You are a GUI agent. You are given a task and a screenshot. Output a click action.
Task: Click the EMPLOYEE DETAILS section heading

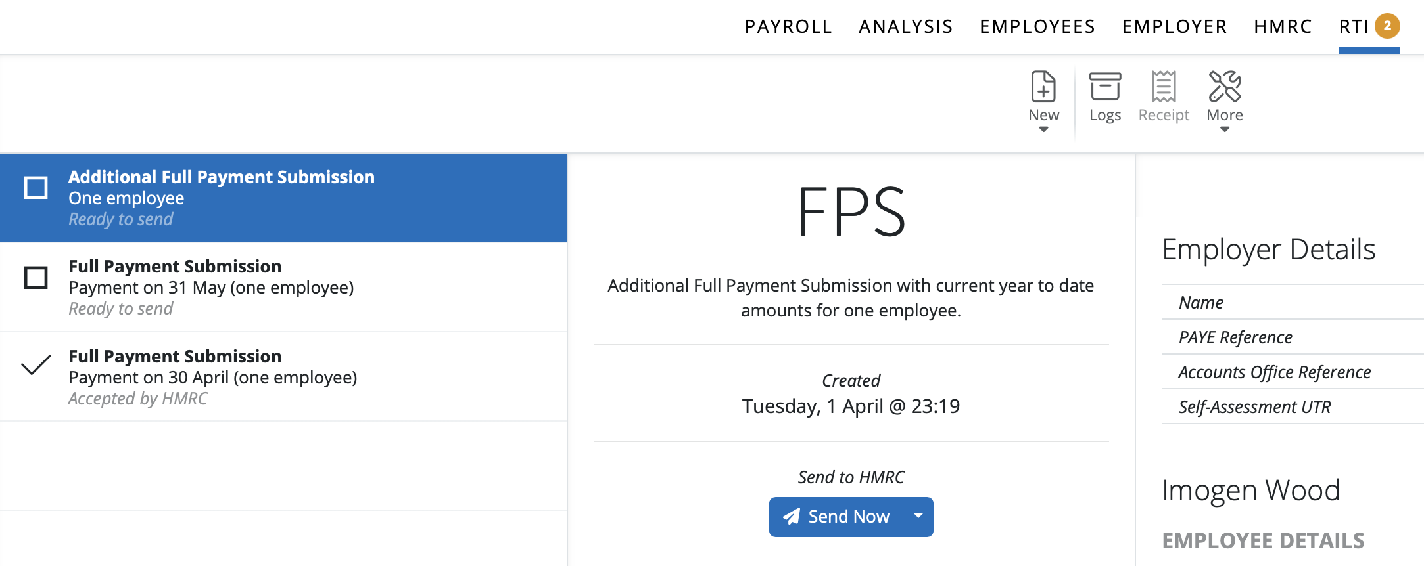point(1263,540)
